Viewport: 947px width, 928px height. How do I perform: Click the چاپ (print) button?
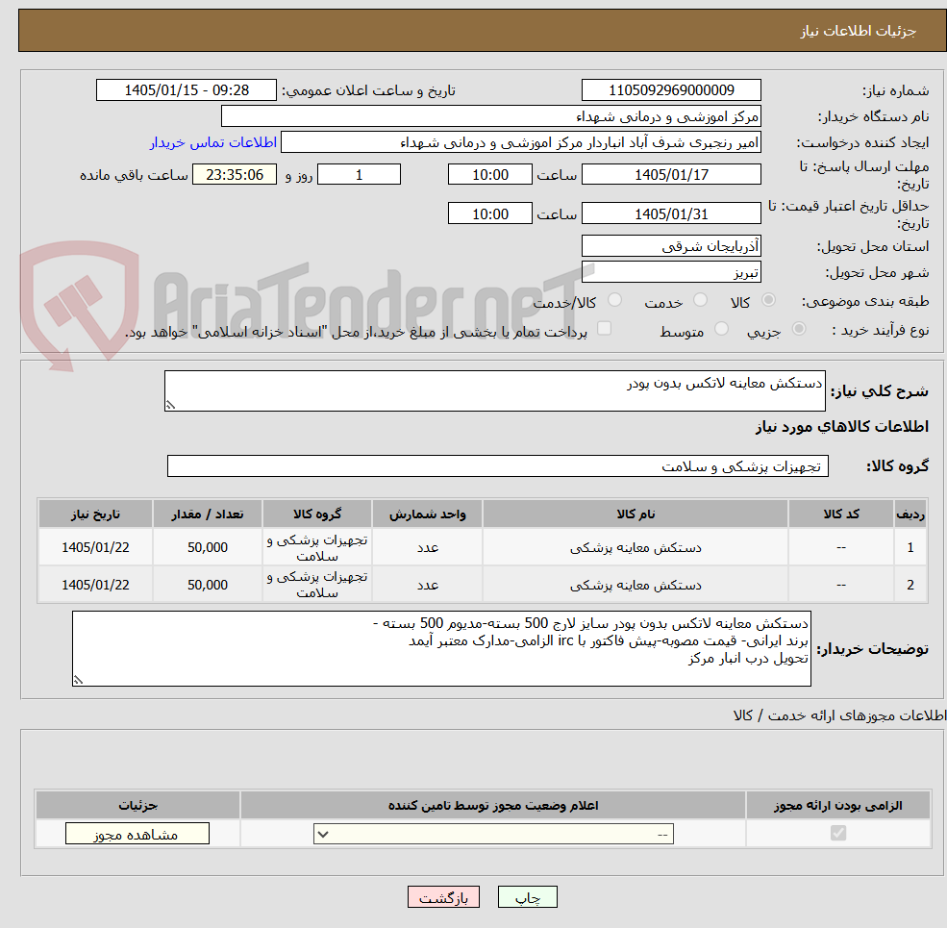tap(527, 897)
